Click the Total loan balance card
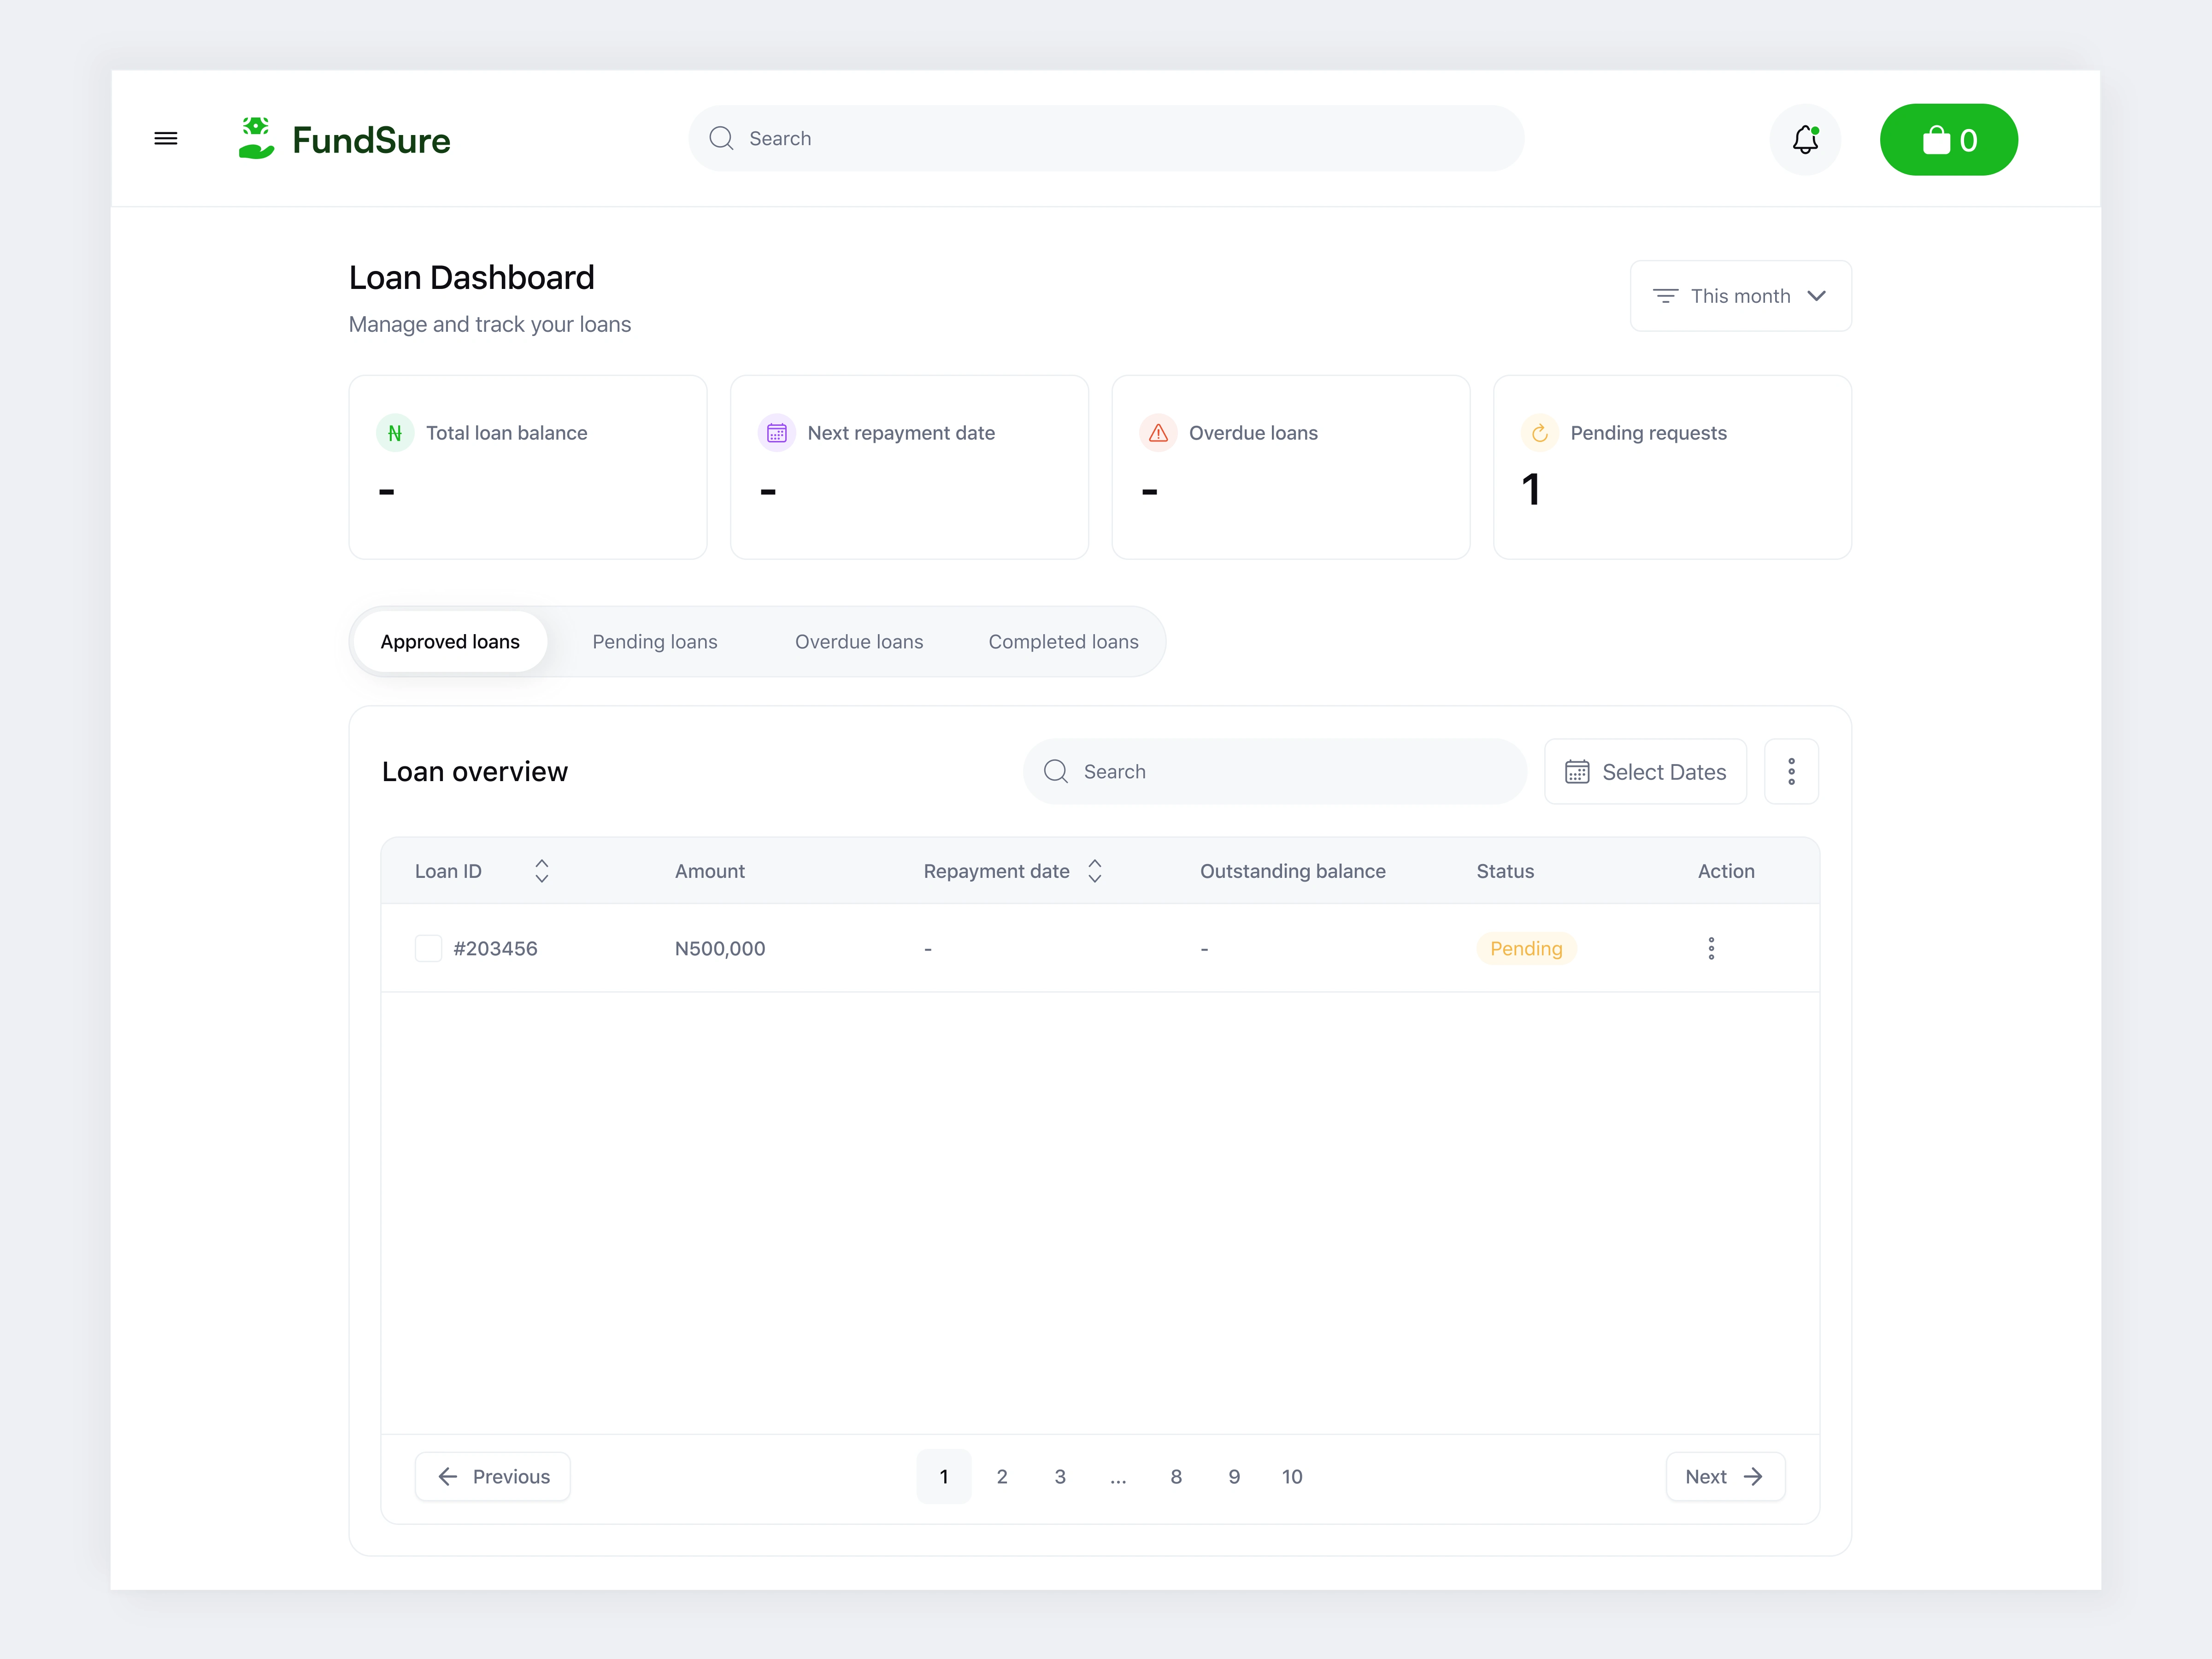This screenshot has width=2212, height=1659. pyautogui.click(x=528, y=467)
